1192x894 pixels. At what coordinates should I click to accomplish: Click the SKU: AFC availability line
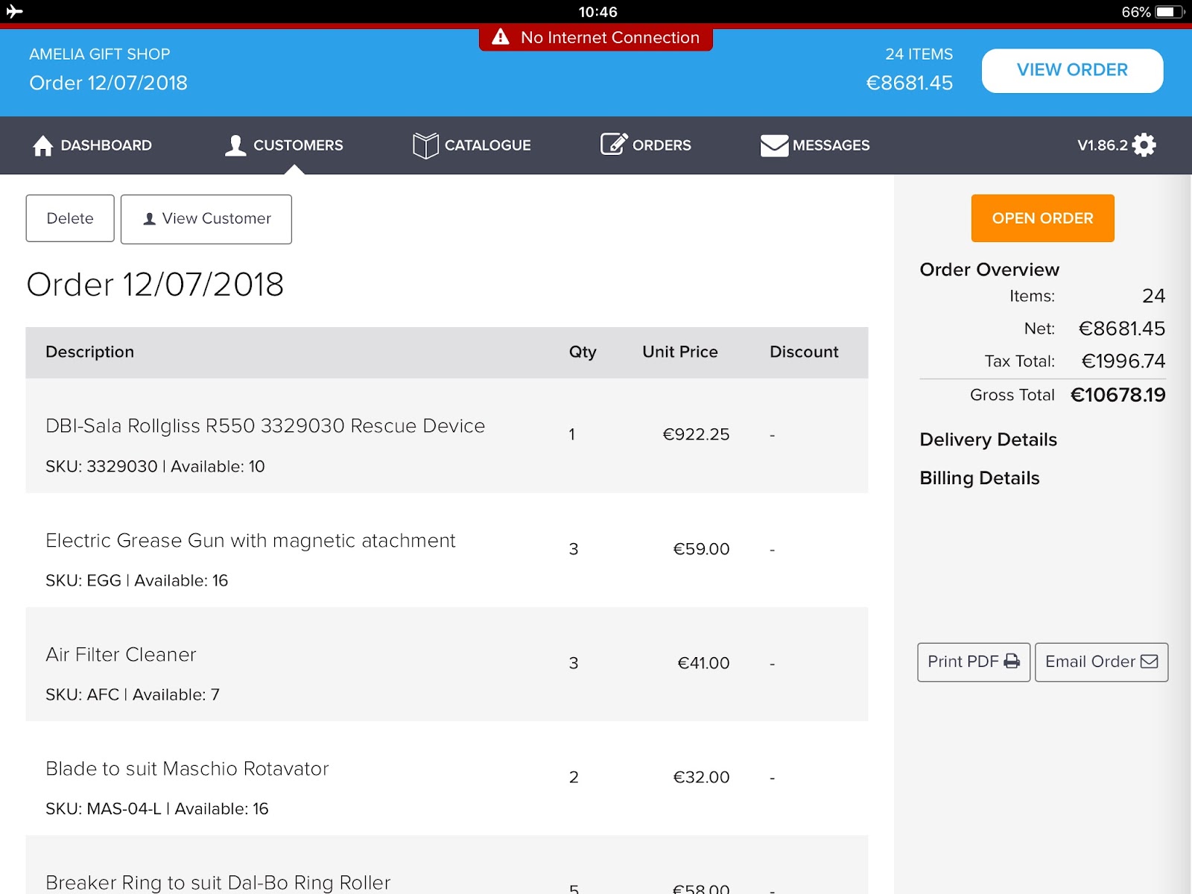[133, 694]
